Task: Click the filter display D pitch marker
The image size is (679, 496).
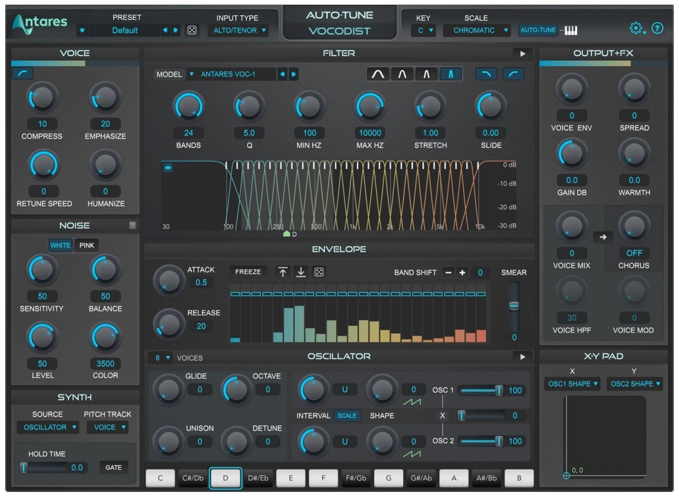Action: click(287, 234)
